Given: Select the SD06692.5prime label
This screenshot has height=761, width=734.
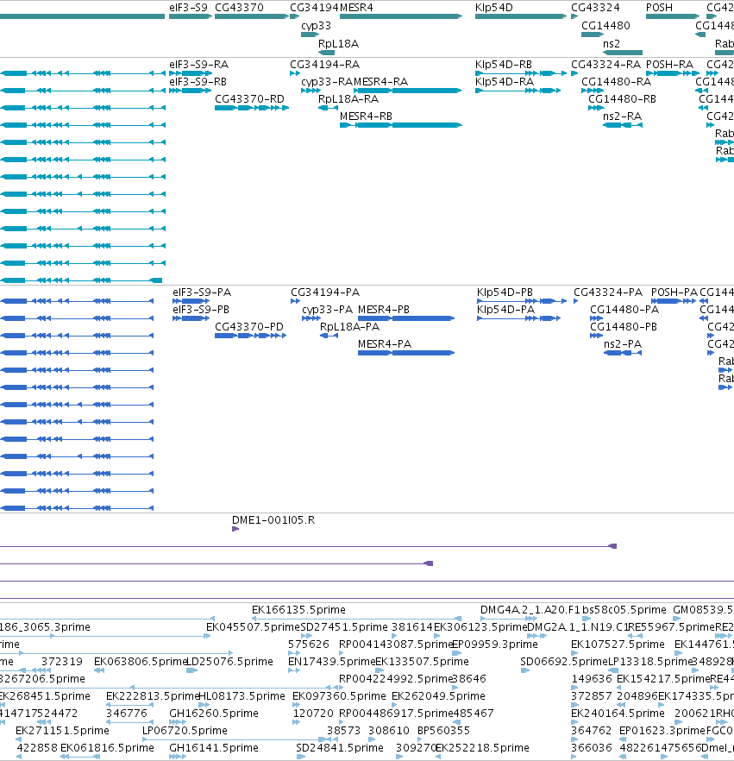Looking at the screenshot, I should point(564,662).
